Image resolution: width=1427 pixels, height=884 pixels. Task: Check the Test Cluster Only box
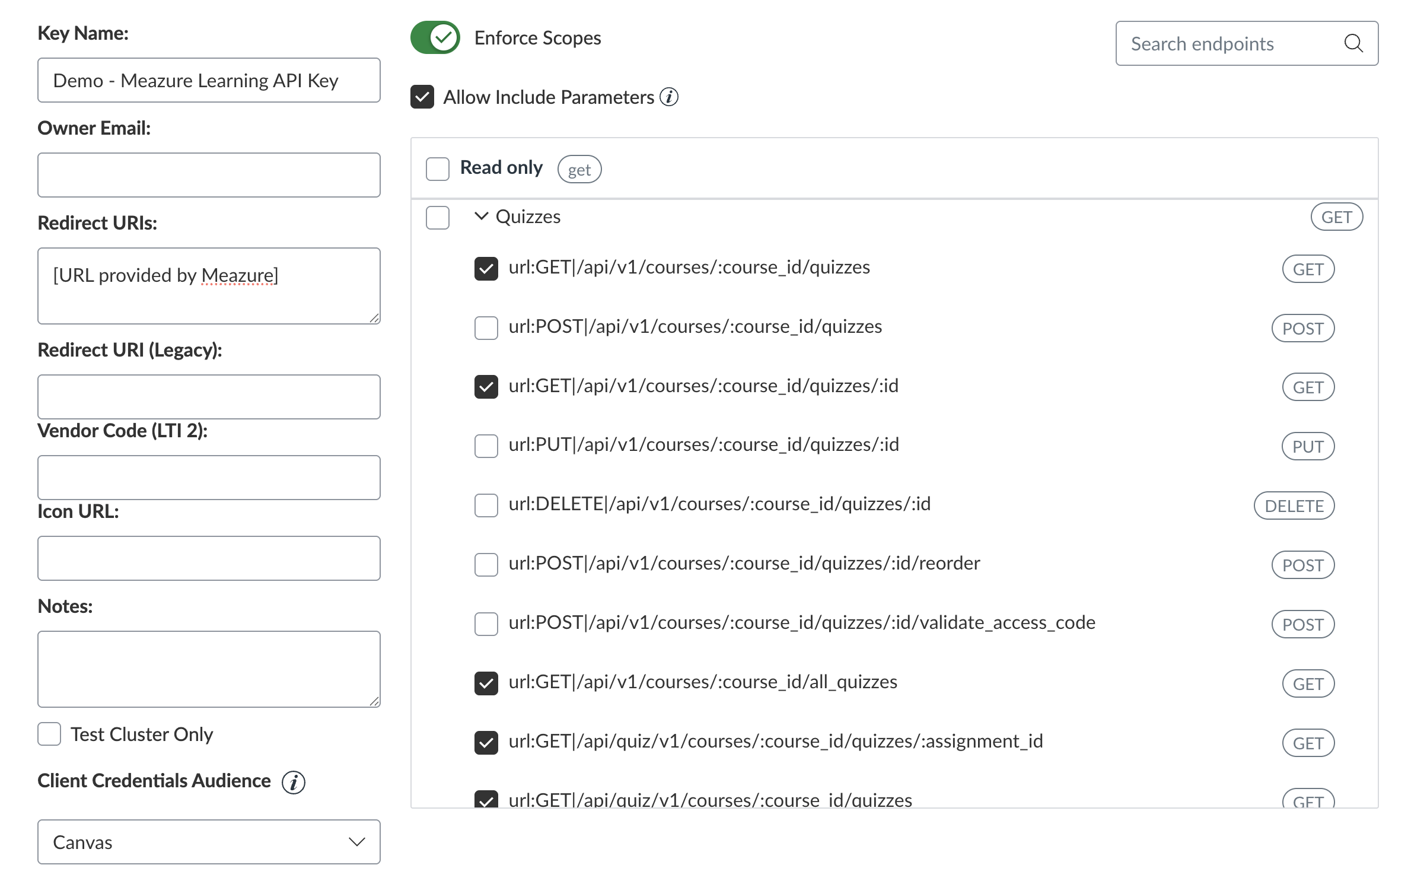pyautogui.click(x=49, y=734)
